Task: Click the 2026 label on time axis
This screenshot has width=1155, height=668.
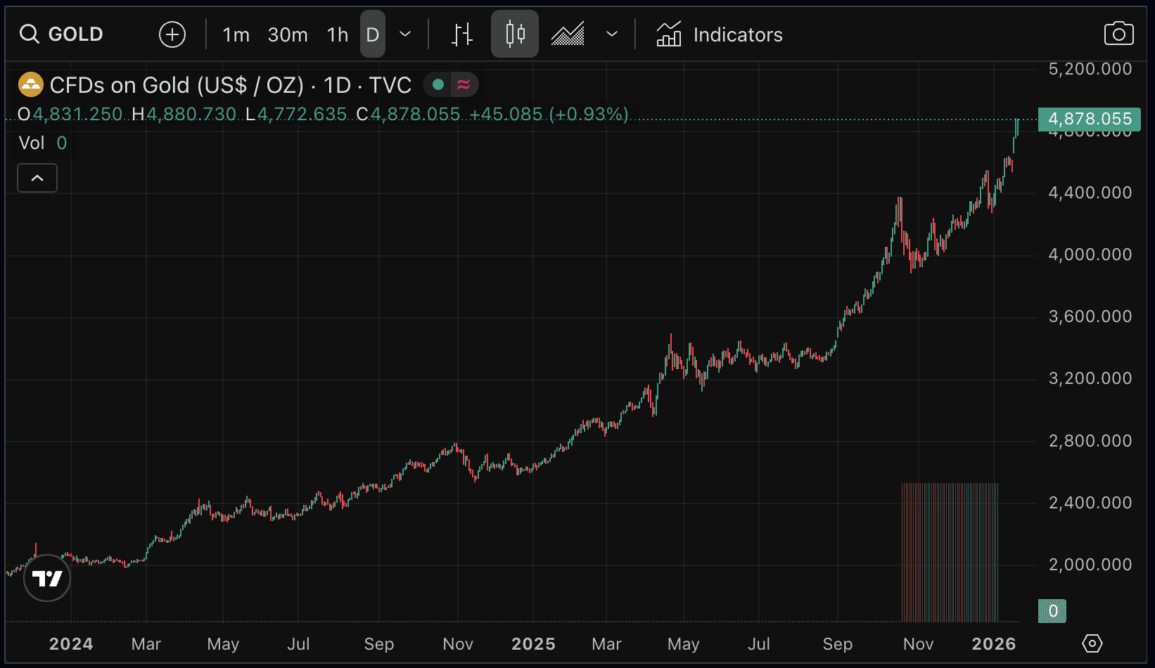Action: [x=994, y=644]
